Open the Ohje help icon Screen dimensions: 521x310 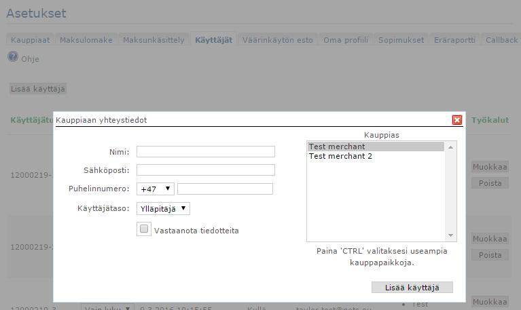tap(13, 57)
